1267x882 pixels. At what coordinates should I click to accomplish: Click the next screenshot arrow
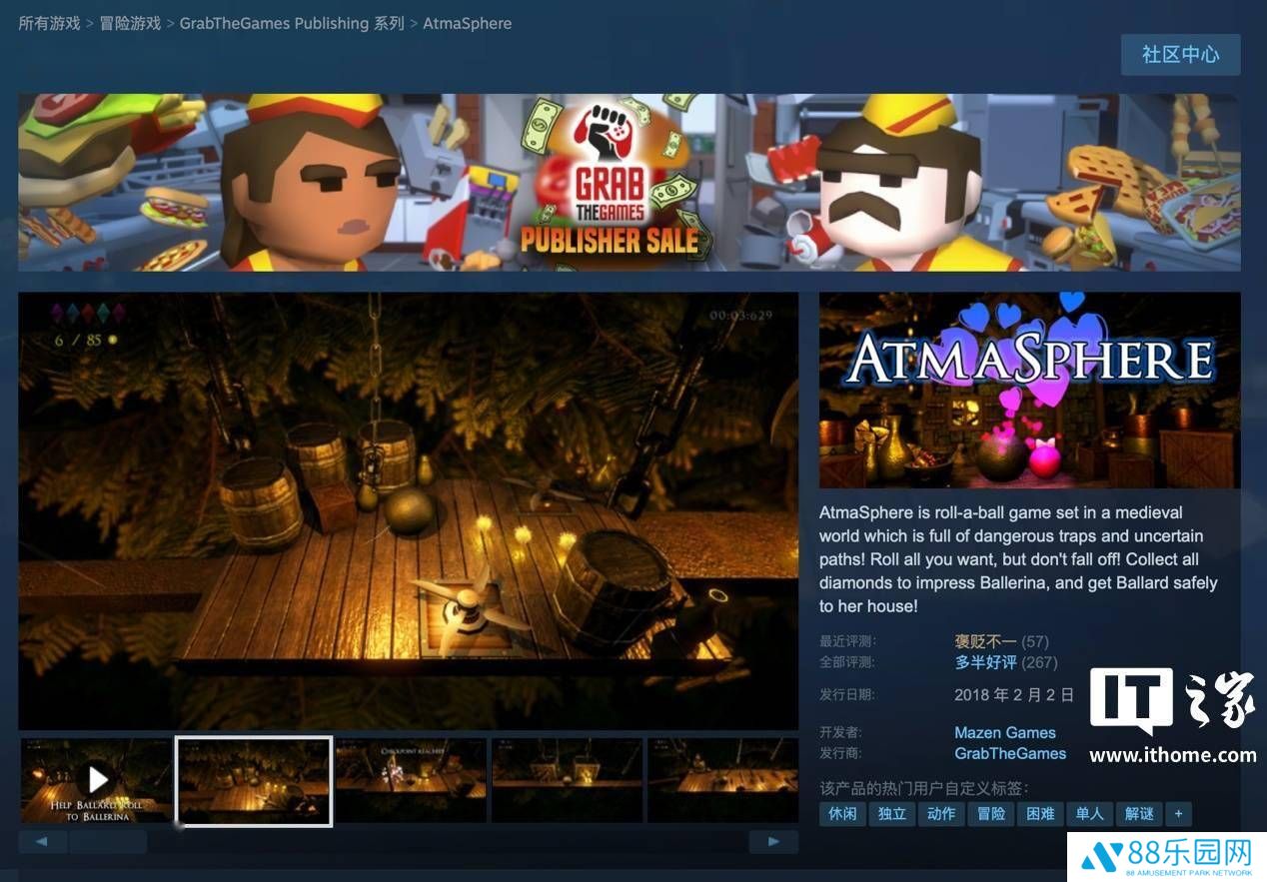pyautogui.click(x=772, y=841)
